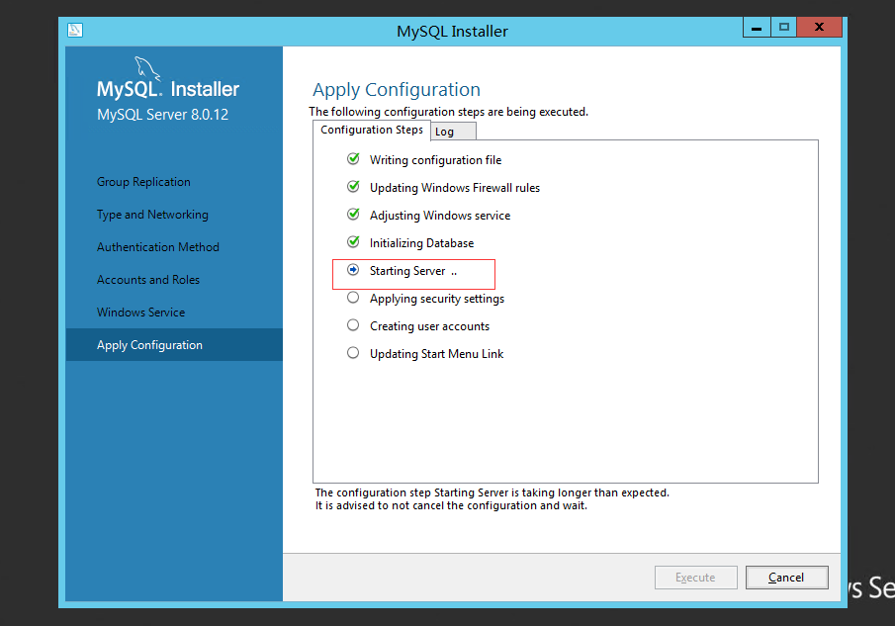895x626 pixels.
Task: Minimize the MySQL Installer window
Action: (x=757, y=28)
